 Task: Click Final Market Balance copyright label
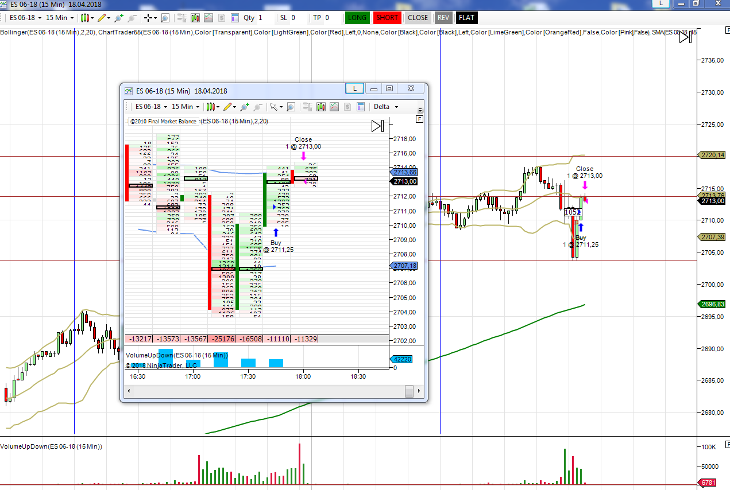163,121
